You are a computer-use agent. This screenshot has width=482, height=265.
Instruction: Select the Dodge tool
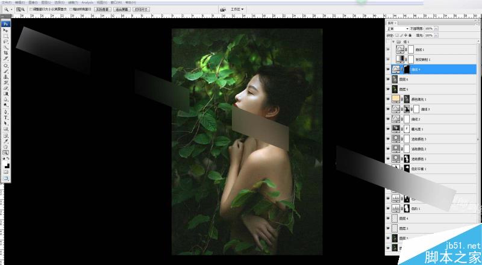coord(5,105)
